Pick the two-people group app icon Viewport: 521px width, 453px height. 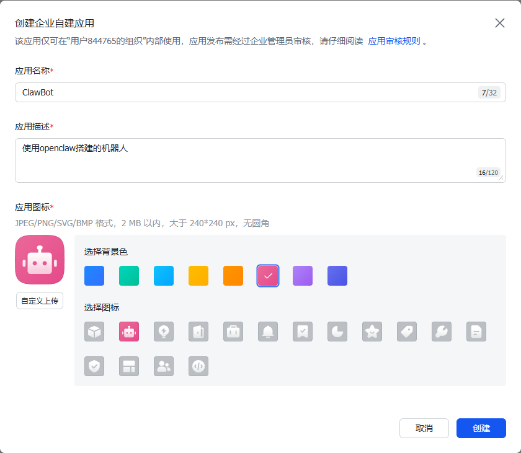164,366
